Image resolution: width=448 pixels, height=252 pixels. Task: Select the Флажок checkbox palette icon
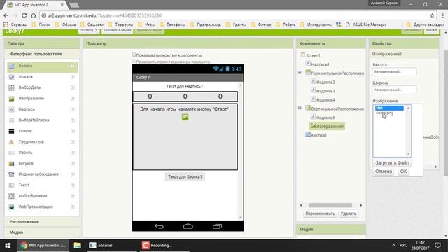coord(11,77)
